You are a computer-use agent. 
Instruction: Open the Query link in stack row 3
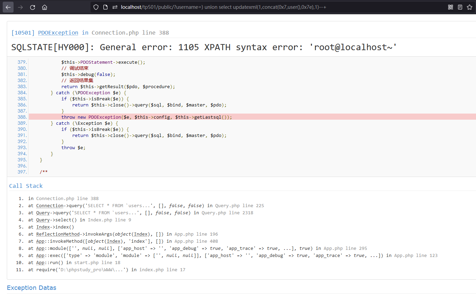coord(43,213)
